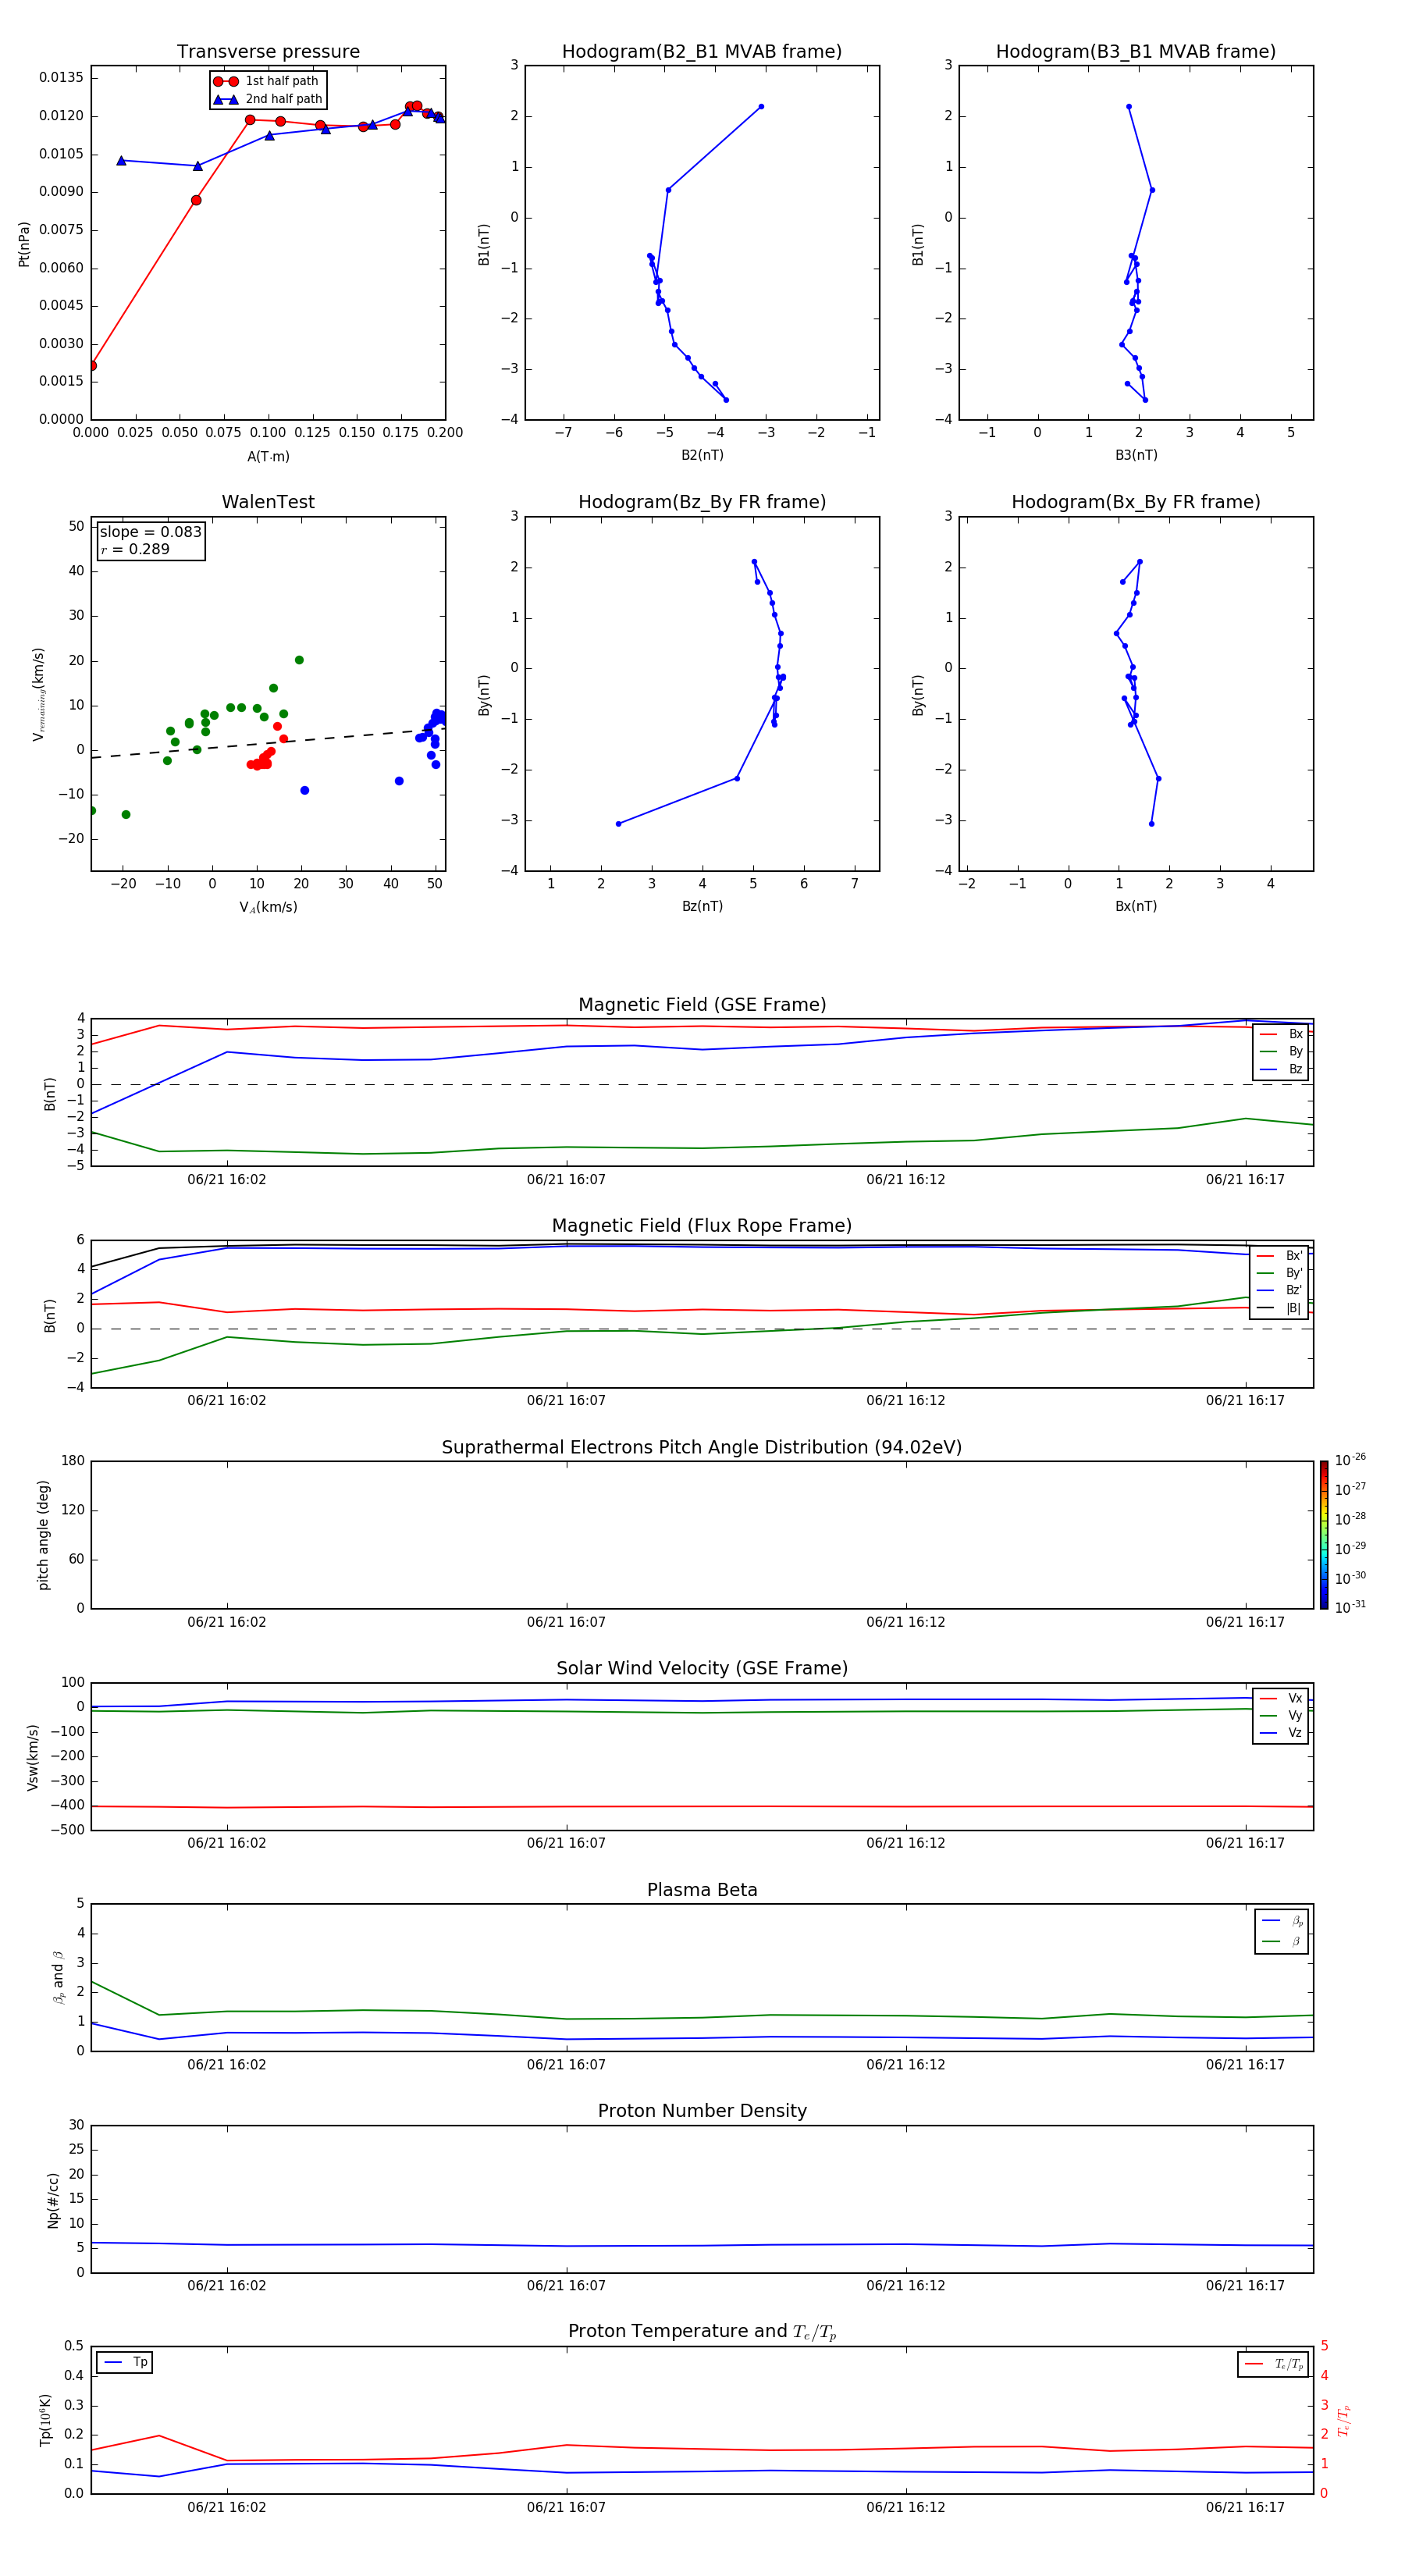This screenshot has width=1405, height=2576.
Task: Select the Bz' legend entry in the Flux Rope plot
Action: (x=1279, y=1291)
